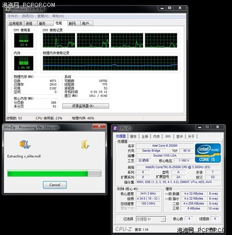Click the core speed value 3411.3 MHz

tap(148, 194)
